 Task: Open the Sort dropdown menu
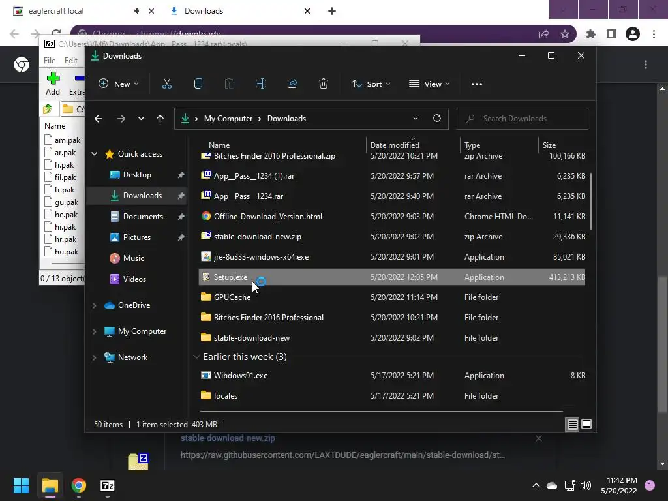pos(371,84)
